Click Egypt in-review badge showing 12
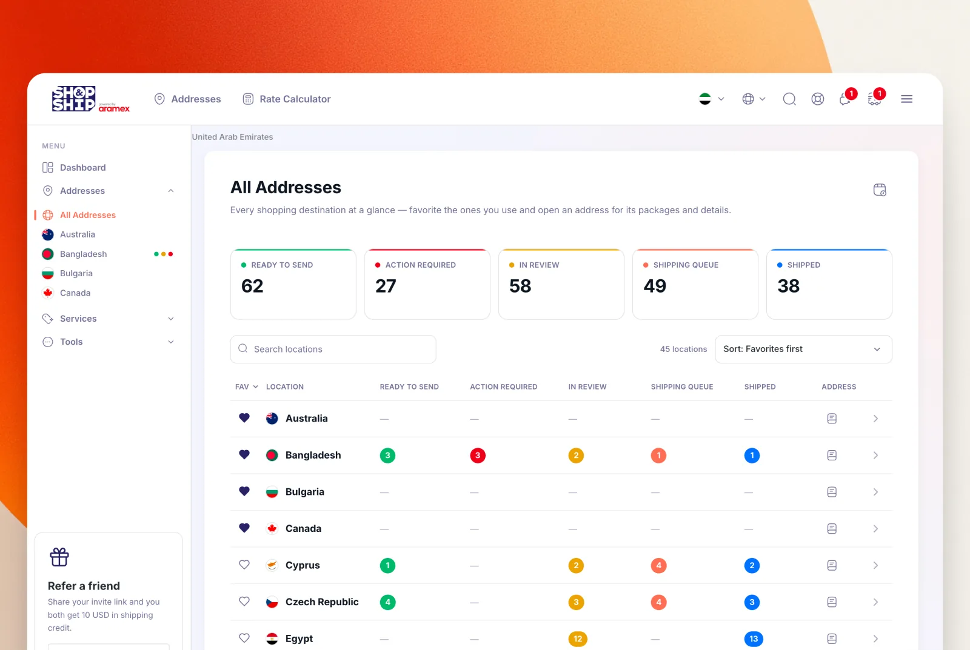This screenshot has height=650, width=970. [x=578, y=639]
